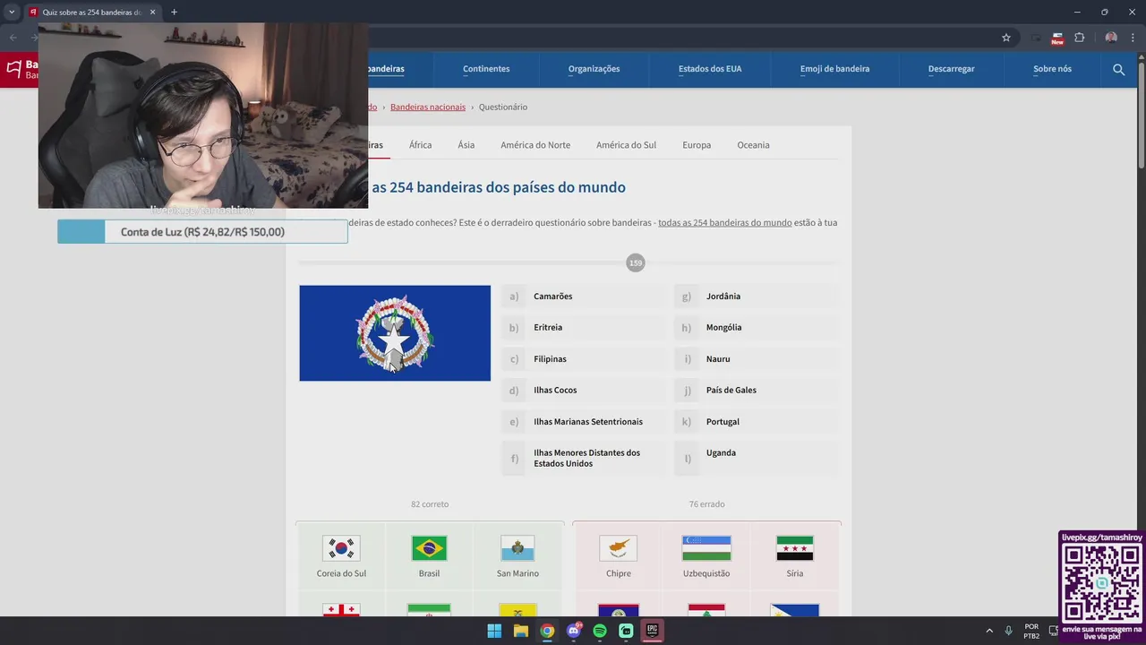This screenshot has height=645, width=1146.
Task: Click the 76 errado label
Action: coord(706,504)
